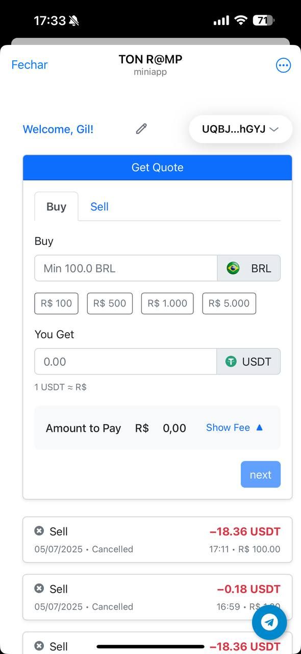Select the Buy tab

(56, 206)
